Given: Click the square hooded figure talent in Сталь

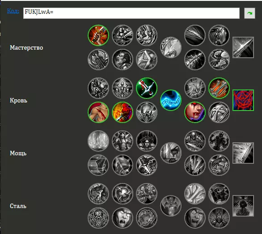Looking at the screenshot, I should pos(243,206).
